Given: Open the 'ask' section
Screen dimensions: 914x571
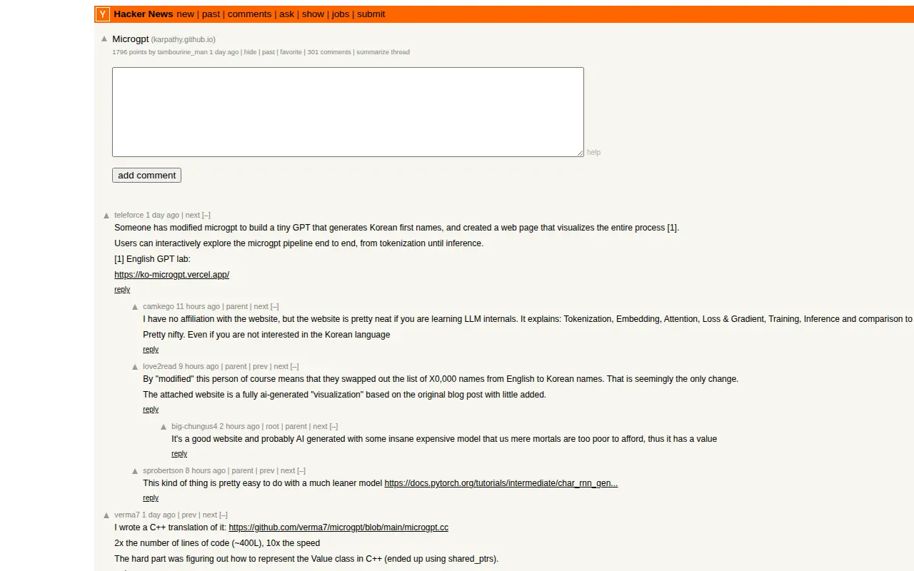Looking at the screenshot, I should coord(287,14).
